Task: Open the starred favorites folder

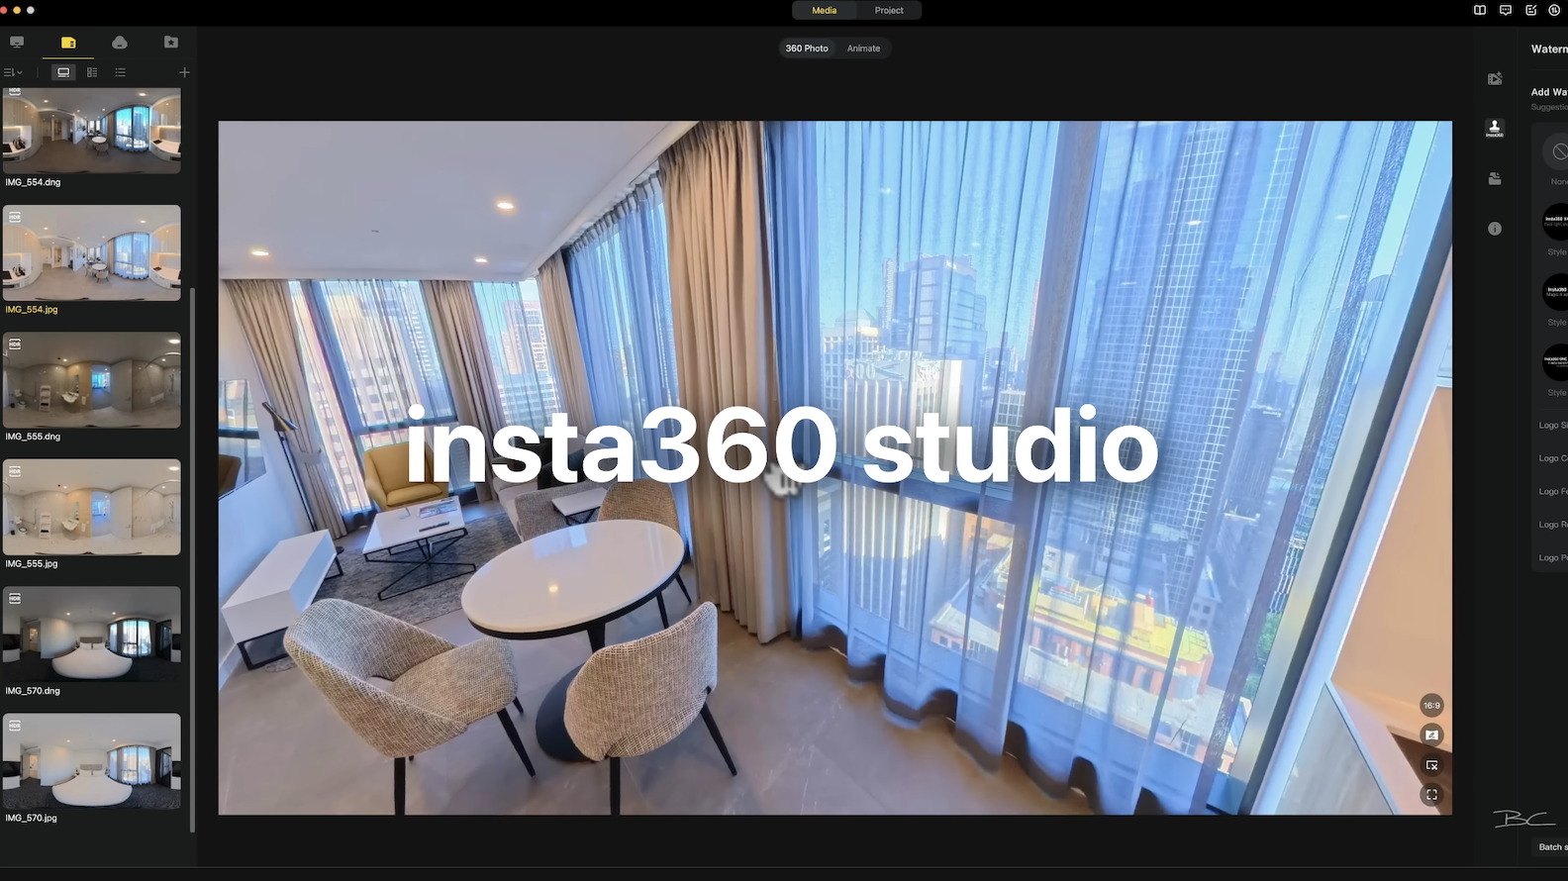Action: (171, 43)
